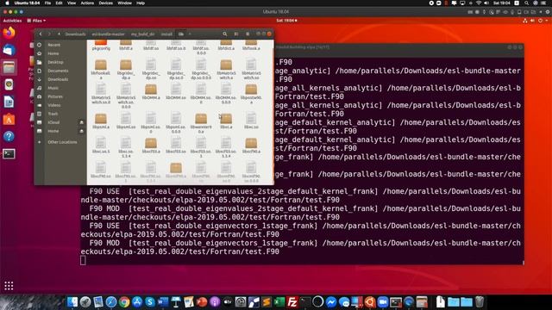This screenshot has height=310, width=552.
Task: Select the libOMM.so file
Action: [x=176, y=92]
